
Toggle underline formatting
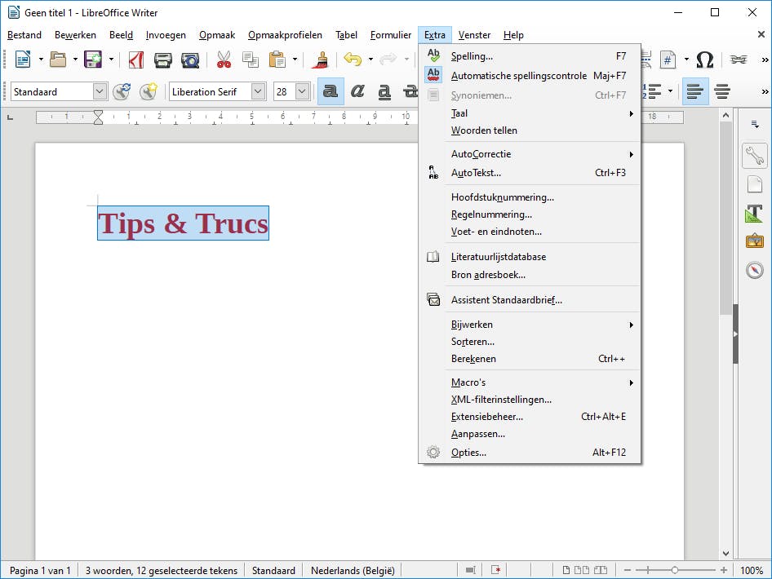(384, 91)
